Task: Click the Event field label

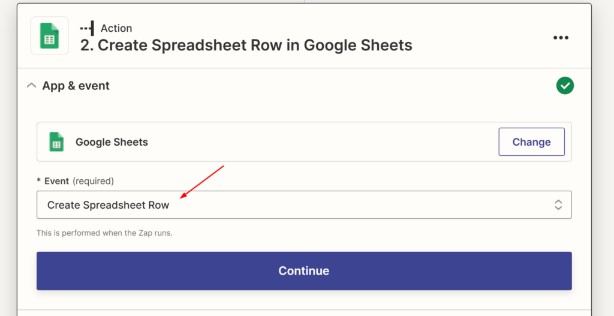Action: pyautogui.click(x=57, y=180)
